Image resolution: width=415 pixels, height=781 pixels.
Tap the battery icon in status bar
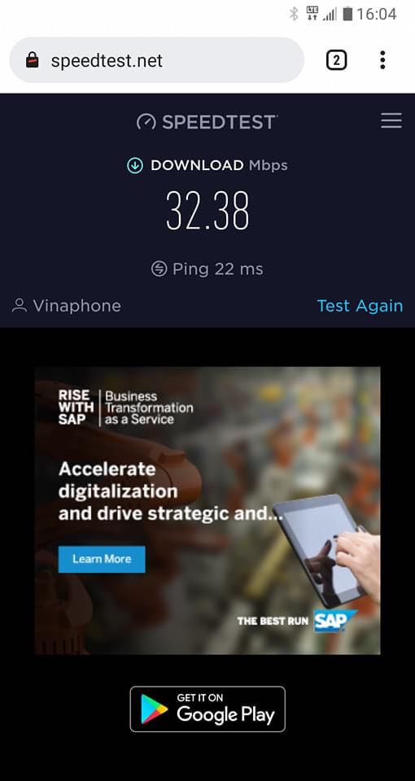pos(347,14)
